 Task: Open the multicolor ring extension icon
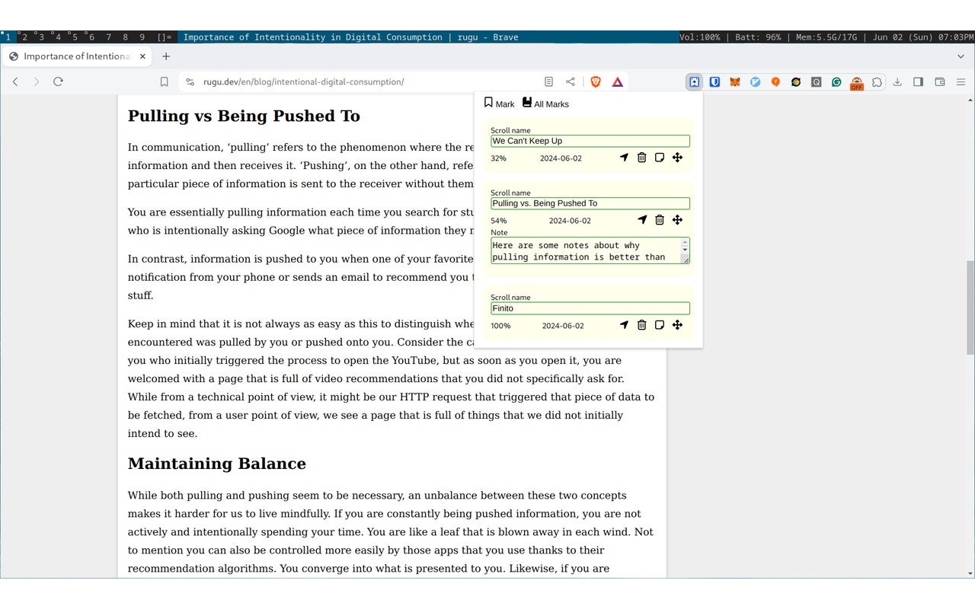(x=796, y=82)
